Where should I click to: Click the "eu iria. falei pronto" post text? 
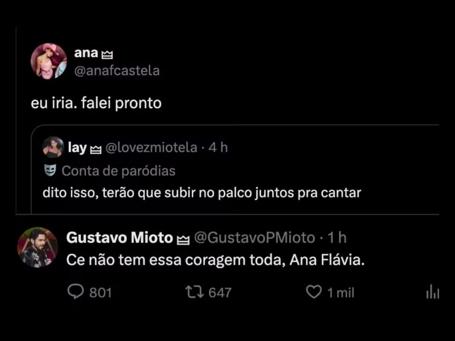coord(96,103)
